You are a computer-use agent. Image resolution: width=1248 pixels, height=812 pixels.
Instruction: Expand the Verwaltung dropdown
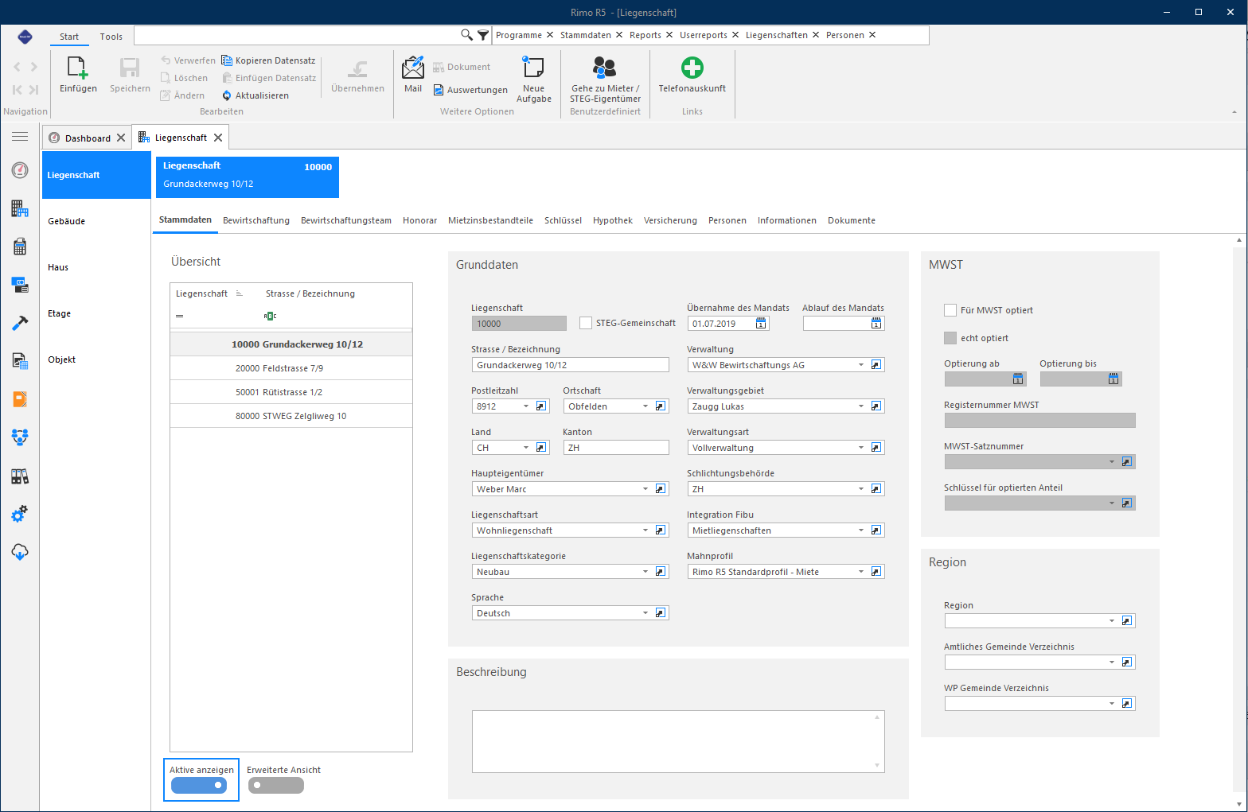861,365
